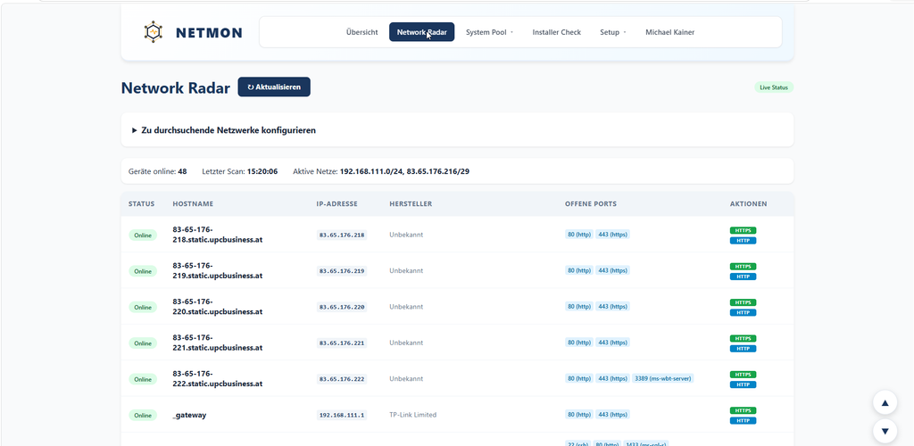Click the HTTP badge for 83.65.176.222

743,384
